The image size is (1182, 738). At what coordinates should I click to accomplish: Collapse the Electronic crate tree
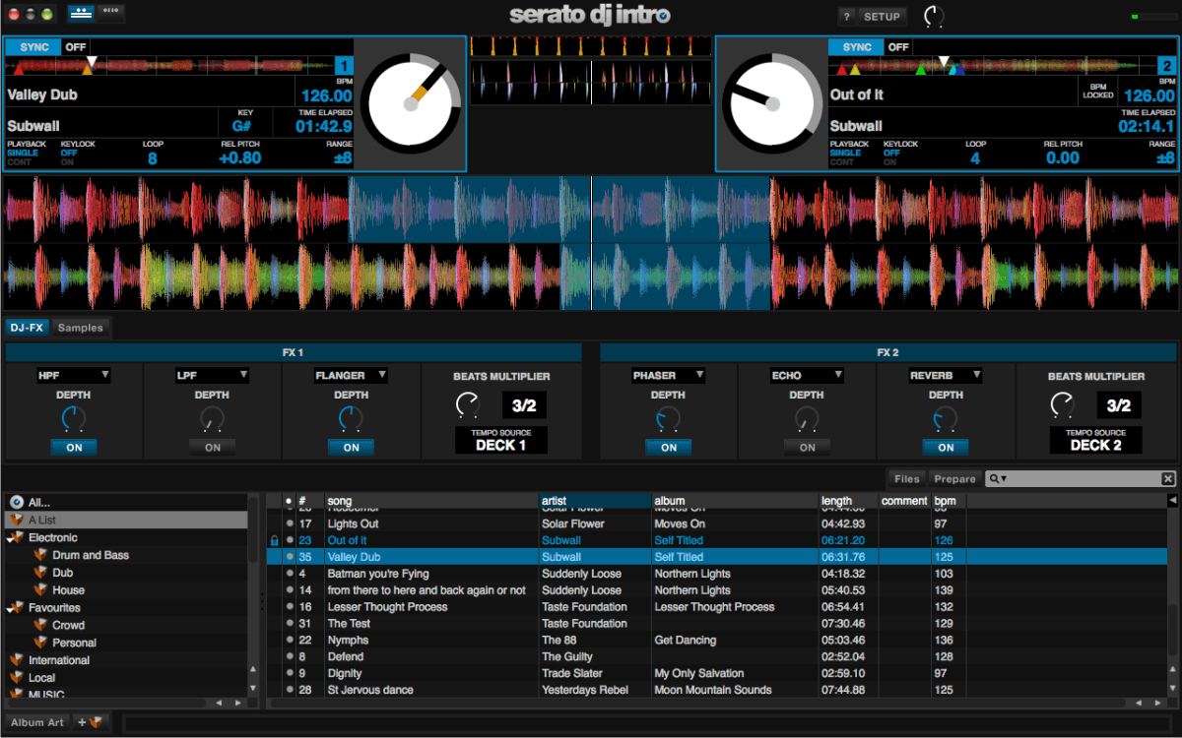pyautogui.click(x=11, y=538)
